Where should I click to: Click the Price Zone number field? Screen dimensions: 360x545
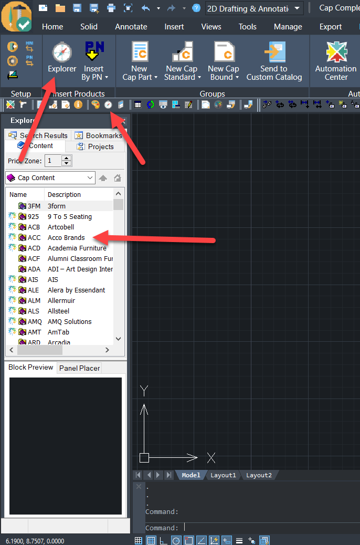(x=54, y=161)
